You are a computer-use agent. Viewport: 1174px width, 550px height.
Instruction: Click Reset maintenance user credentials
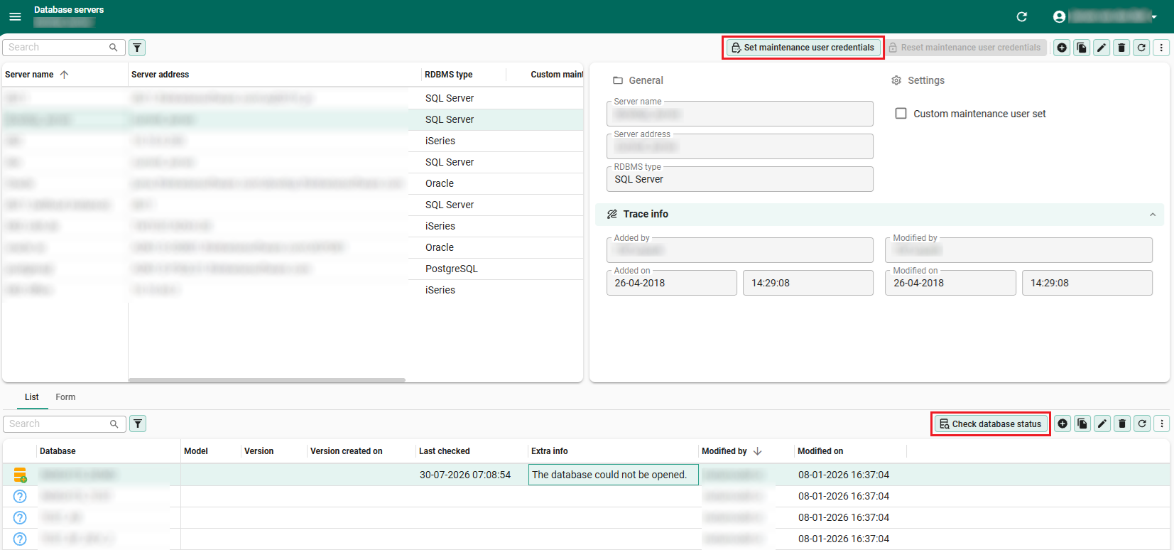coord(965,48)
